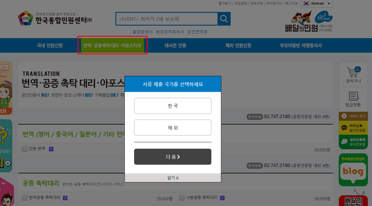Focus the EVENT search input field
372x206 pixels.
(167, 19)
